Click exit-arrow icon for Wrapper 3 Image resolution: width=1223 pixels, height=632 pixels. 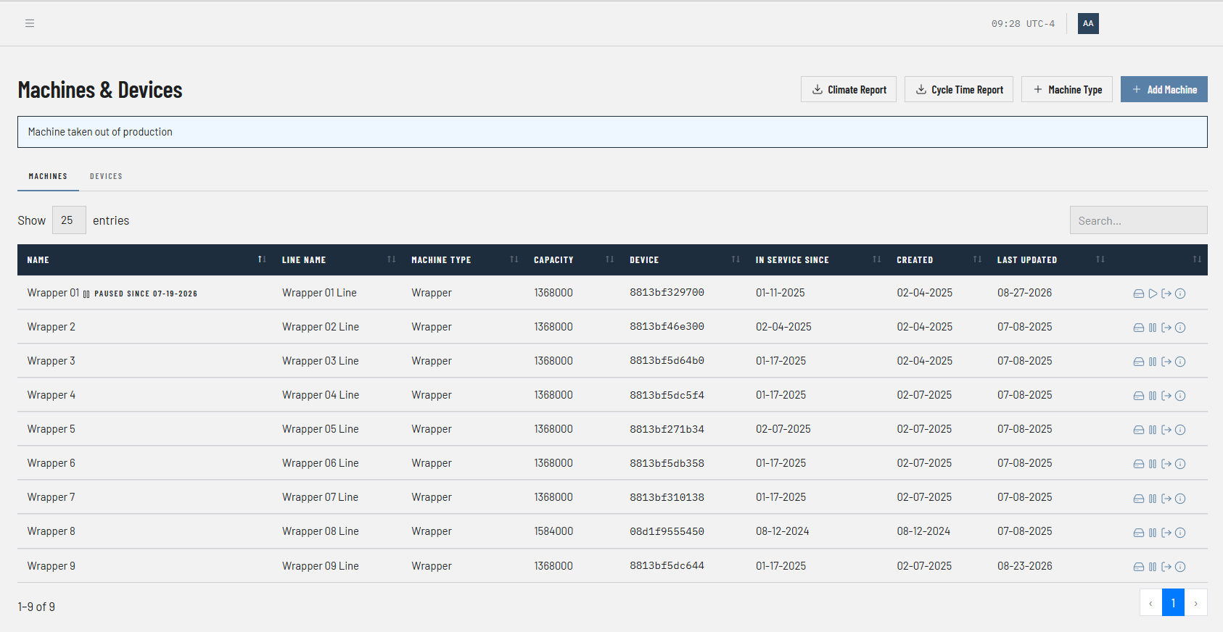point(1166,362)
